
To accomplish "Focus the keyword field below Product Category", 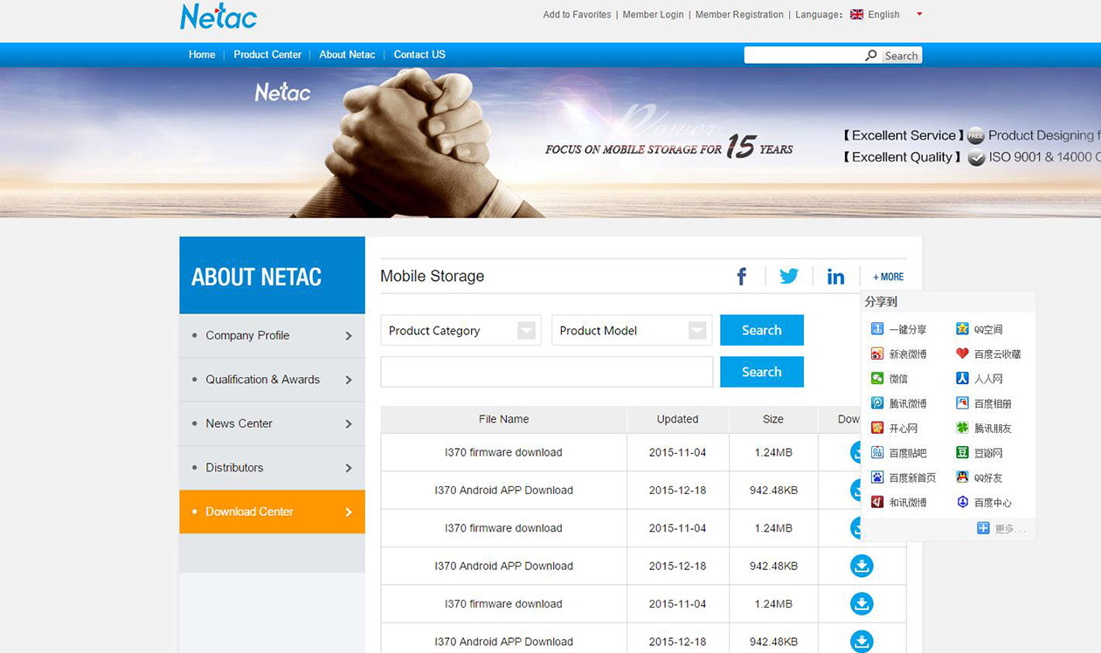I will pos(547,372).
